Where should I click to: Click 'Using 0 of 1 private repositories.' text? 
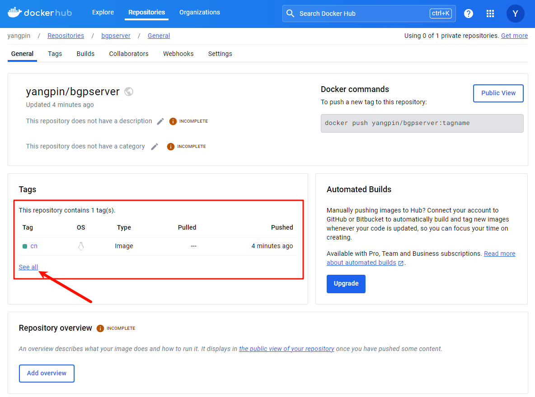click(452, 36)
